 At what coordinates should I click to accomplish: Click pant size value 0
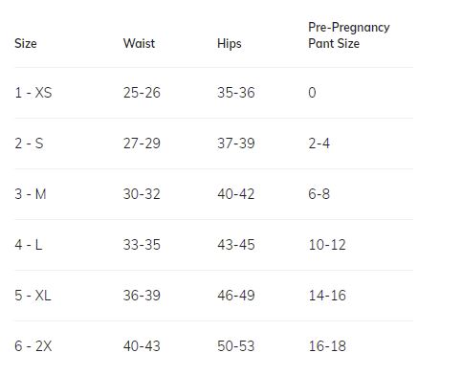pos(312,93)
